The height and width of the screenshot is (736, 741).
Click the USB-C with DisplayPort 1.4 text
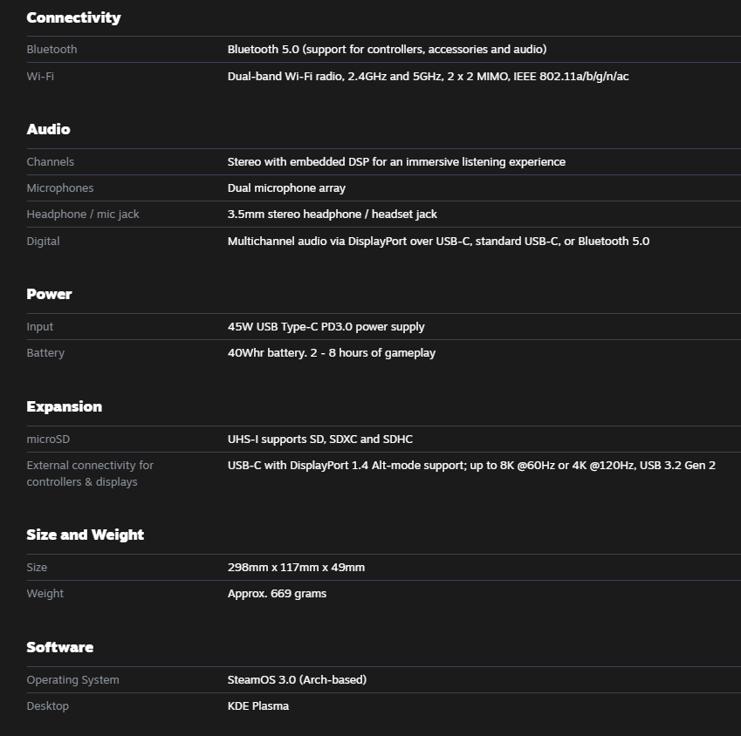click(x=471, y=466)
